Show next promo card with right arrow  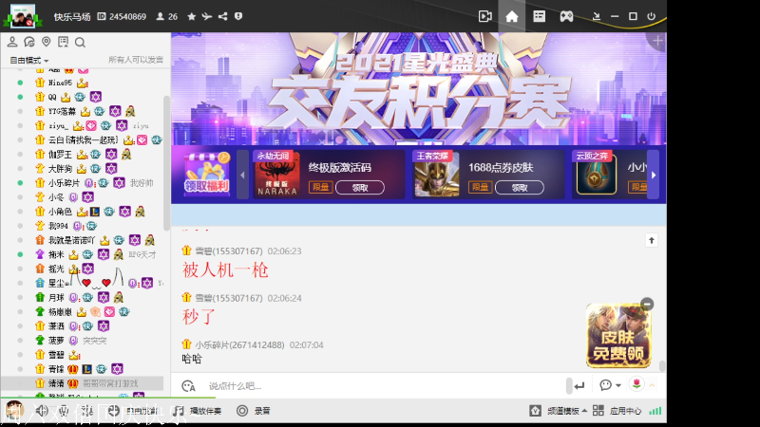point(654,175)
